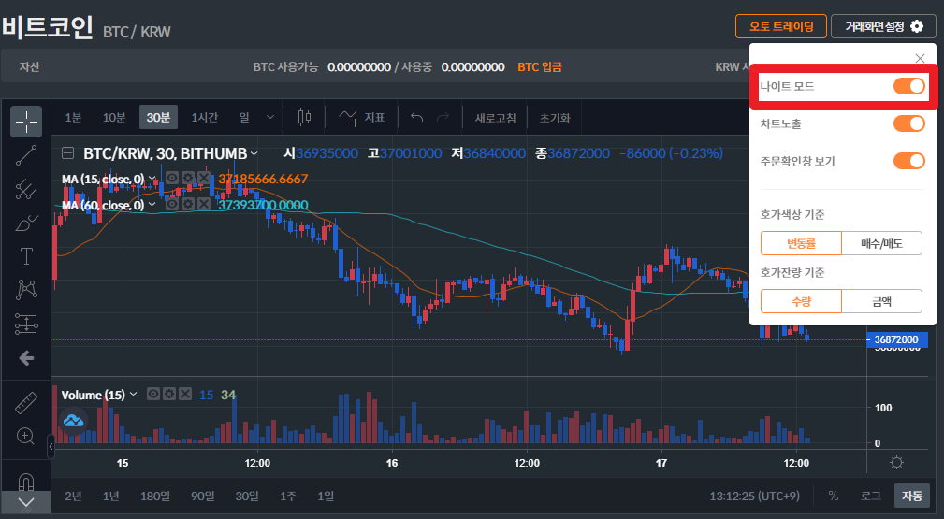Click the 13:12:25 (UTC+9) timezone display
Viewport: 944px width, 519px height.
(755, 497)
